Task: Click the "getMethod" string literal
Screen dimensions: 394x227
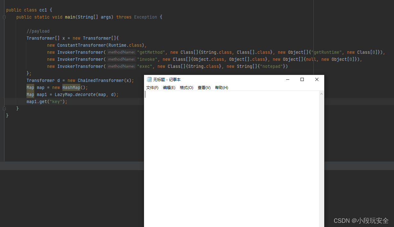Action: 151,52
